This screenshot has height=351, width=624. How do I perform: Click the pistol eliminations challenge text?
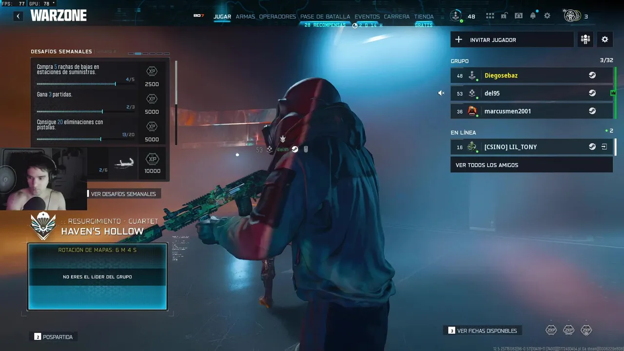coord(70,125)
